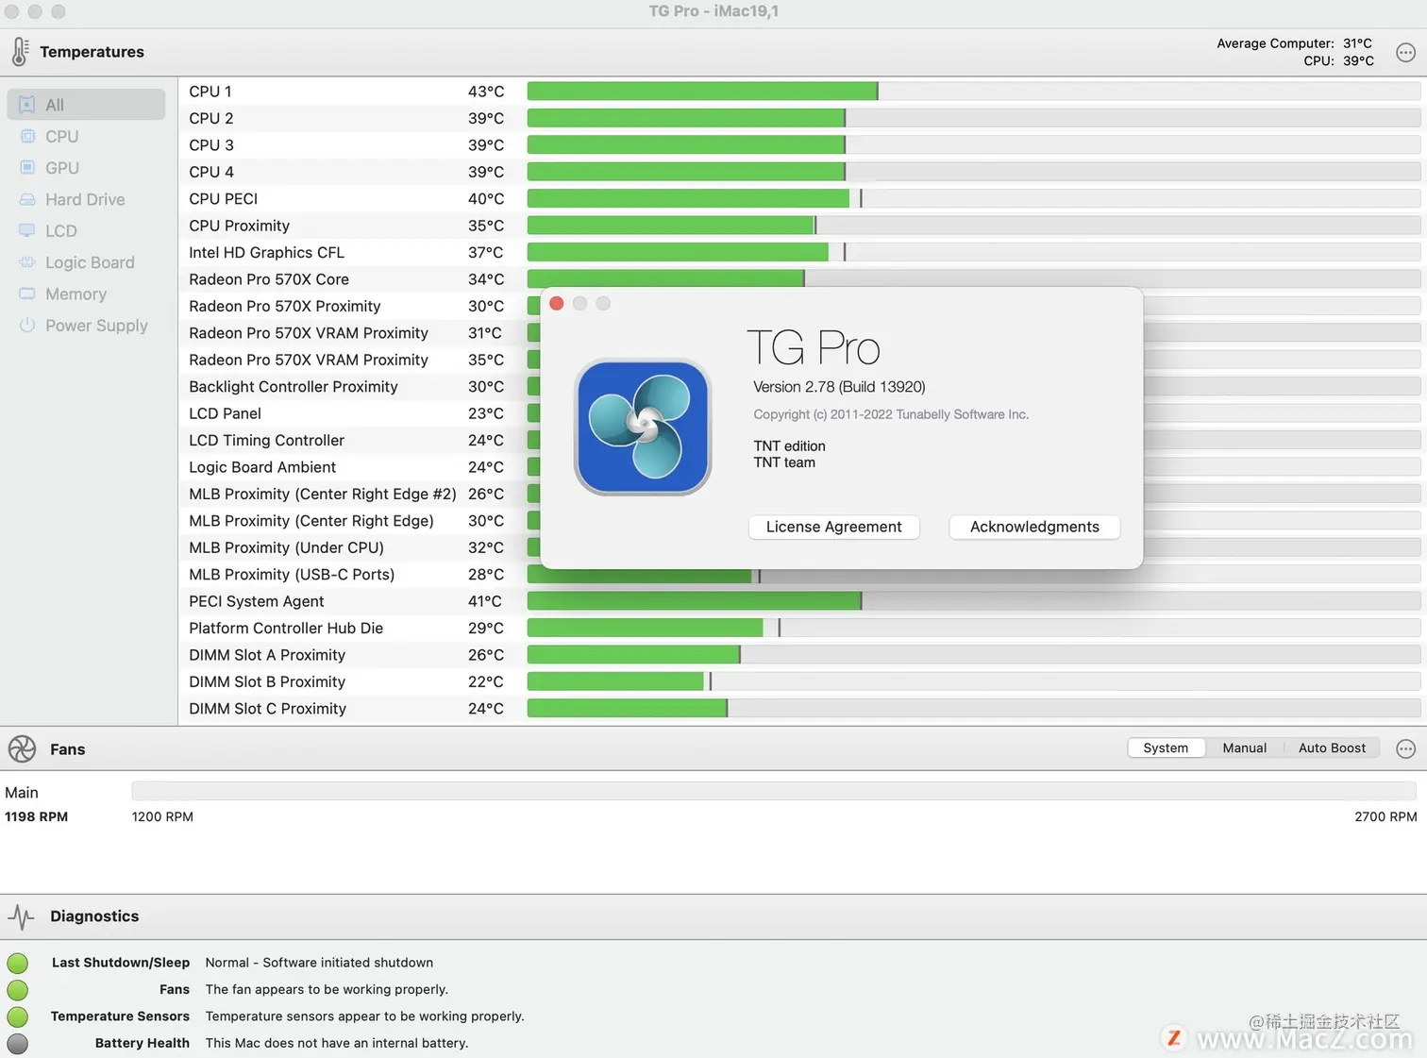
Task: Click the Memory icon in sidebar
Action: 27,294
